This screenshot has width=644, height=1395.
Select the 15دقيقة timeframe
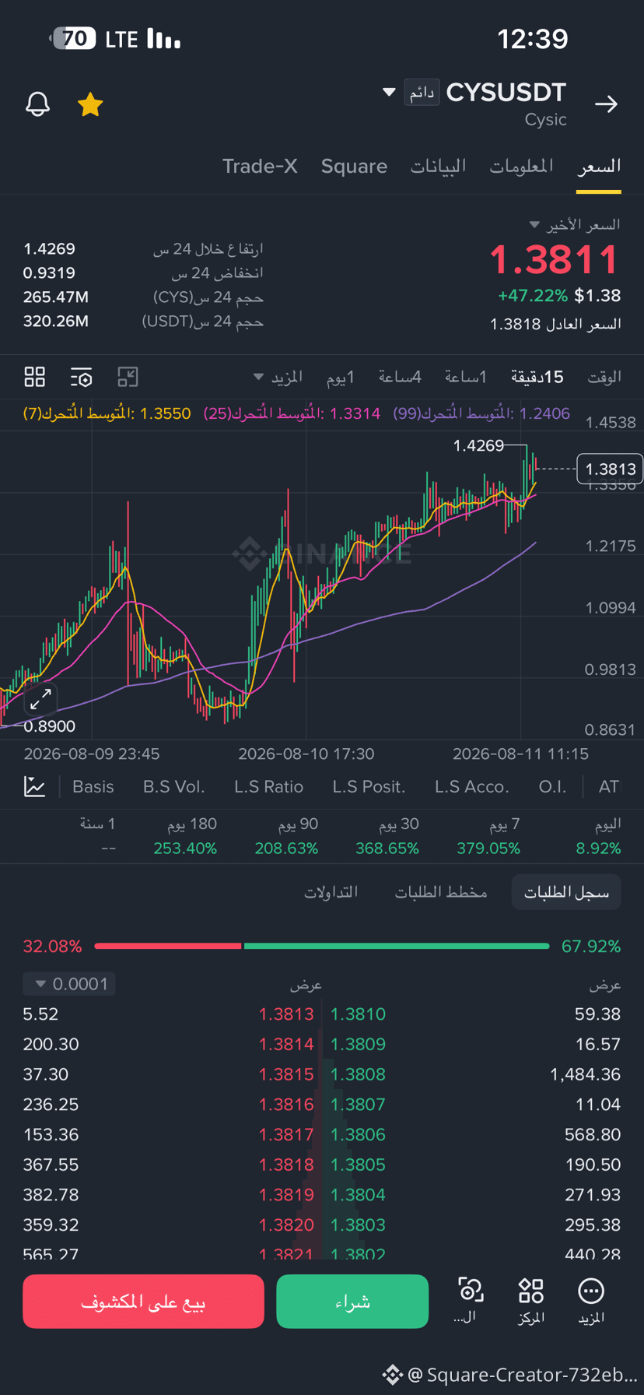pos(537,378)
